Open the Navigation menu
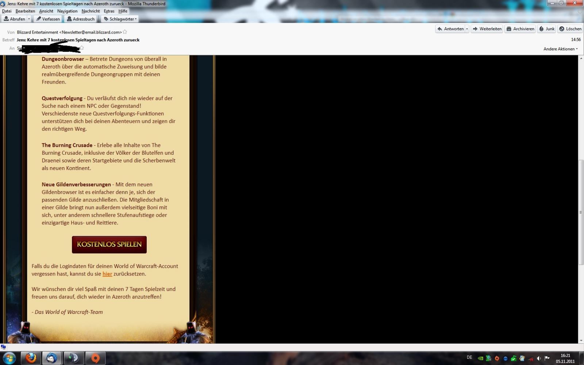 coord(67,11)
